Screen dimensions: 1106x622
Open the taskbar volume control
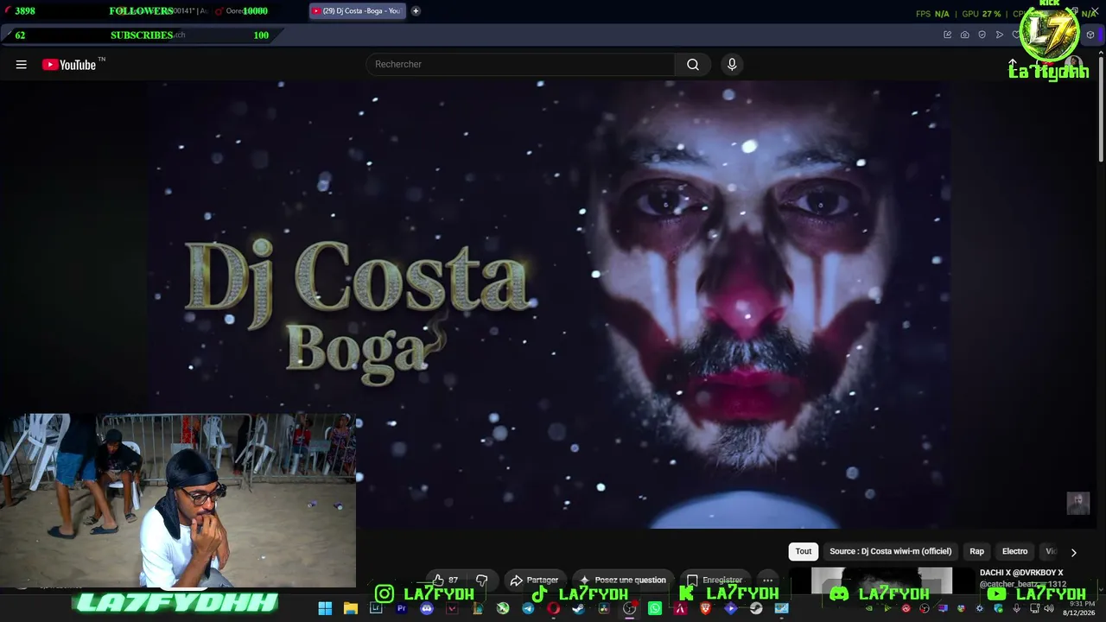1048,608
